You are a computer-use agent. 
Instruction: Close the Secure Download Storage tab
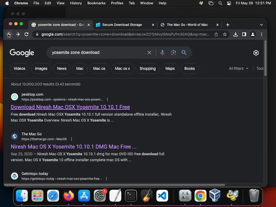pyautogui.click(x=153, y=25)
